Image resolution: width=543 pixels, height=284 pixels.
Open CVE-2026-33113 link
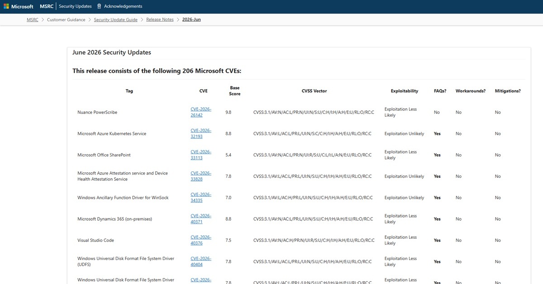tap(201, 155)
